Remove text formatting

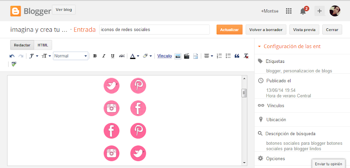point(246,56)
